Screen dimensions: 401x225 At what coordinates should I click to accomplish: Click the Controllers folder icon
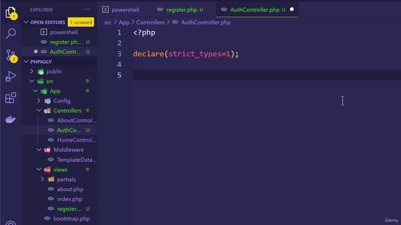click(48, 111)
